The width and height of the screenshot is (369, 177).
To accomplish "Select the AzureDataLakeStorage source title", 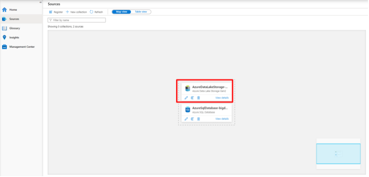I will tap(210, 87).
